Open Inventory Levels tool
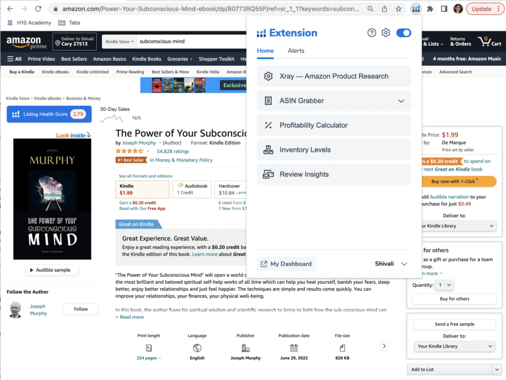Screen dimensions: 506x380 tap(334, 150)
